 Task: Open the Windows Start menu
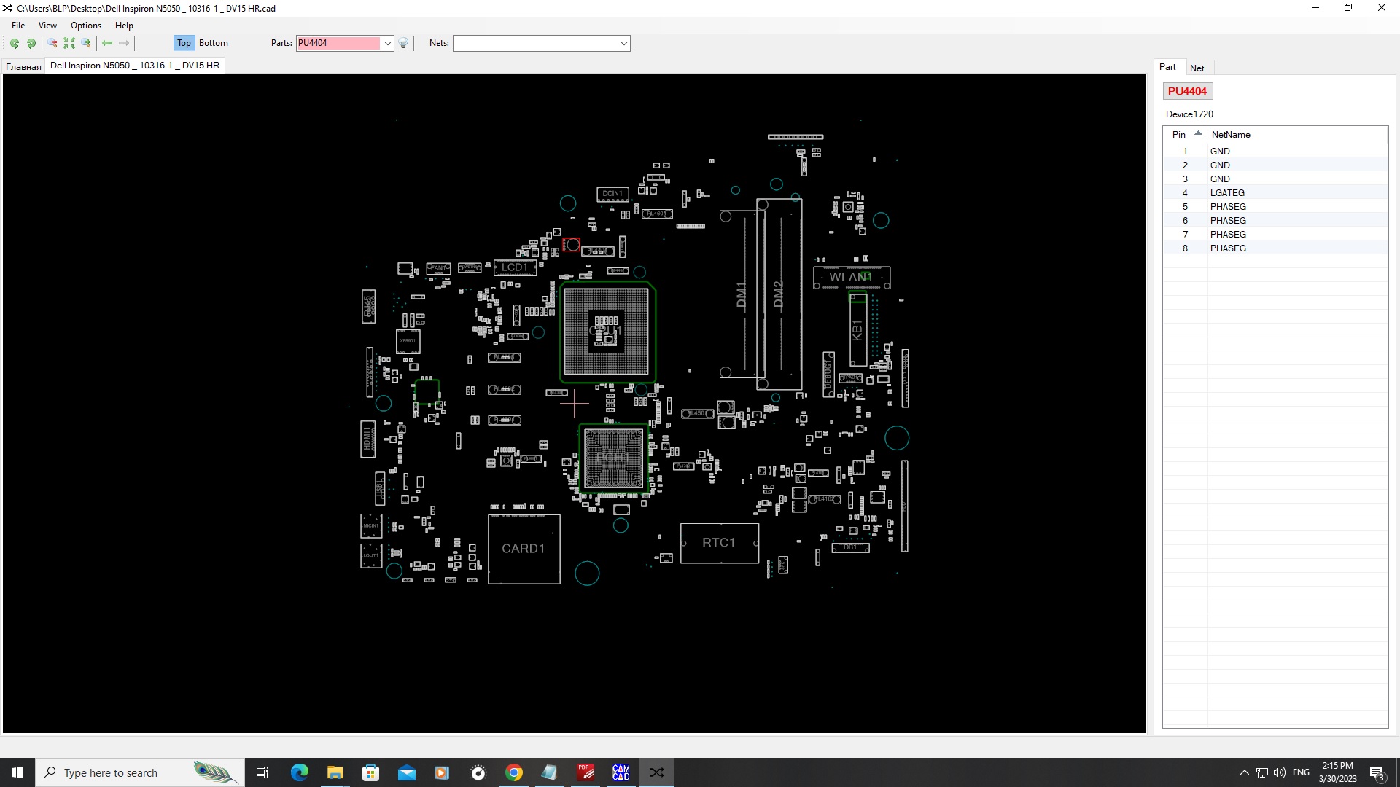(x=17, y=772)
